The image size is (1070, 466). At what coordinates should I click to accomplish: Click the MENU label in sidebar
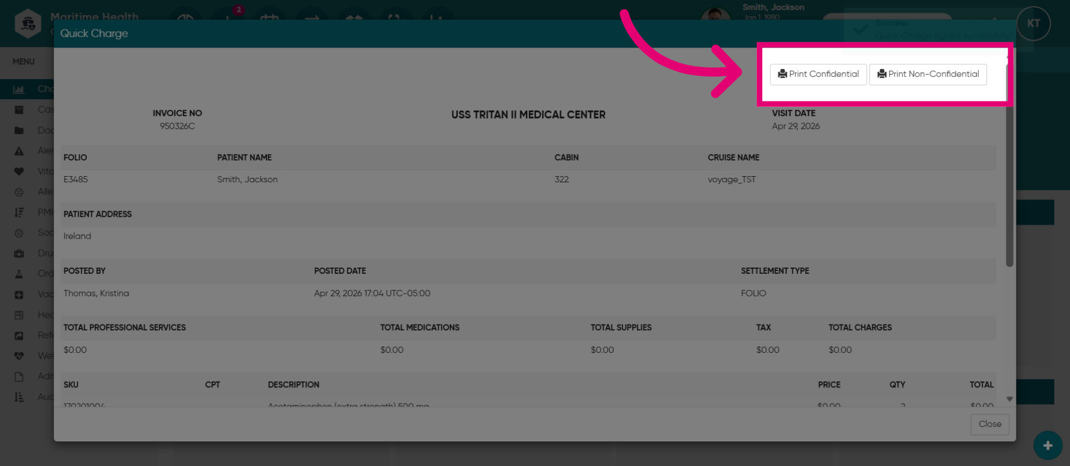tap(23, 62)
